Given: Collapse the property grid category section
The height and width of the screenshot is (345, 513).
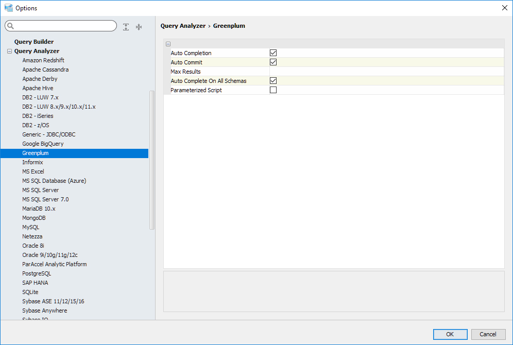Looking at the screenshot, I should coord(168,44).
